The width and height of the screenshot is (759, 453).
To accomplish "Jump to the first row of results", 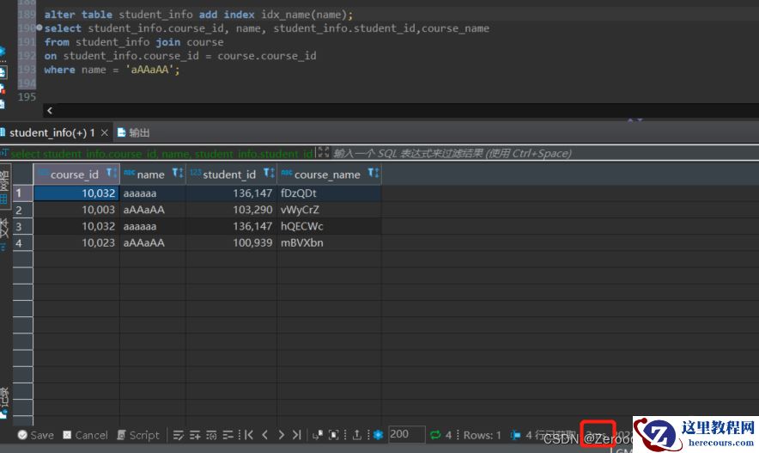I will pos(249,435).
